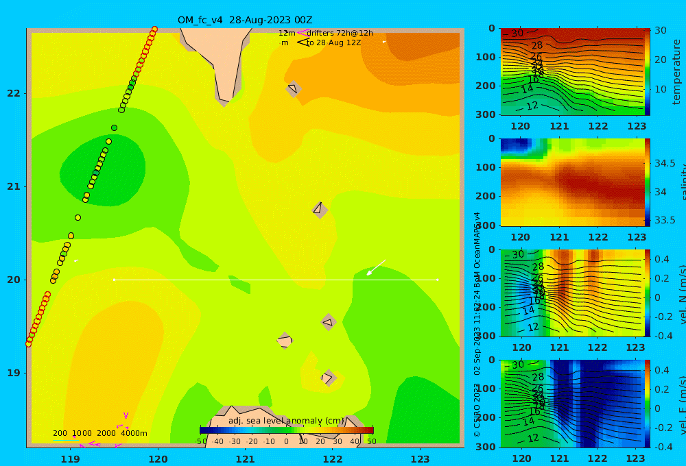Open the northward velocity cross-section panel

[x=573, y=293]
